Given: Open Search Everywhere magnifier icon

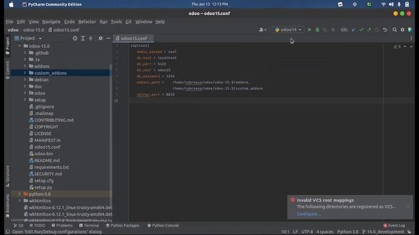Looking at the screenshot, I should pyautogui.click(x=395, y=30).
